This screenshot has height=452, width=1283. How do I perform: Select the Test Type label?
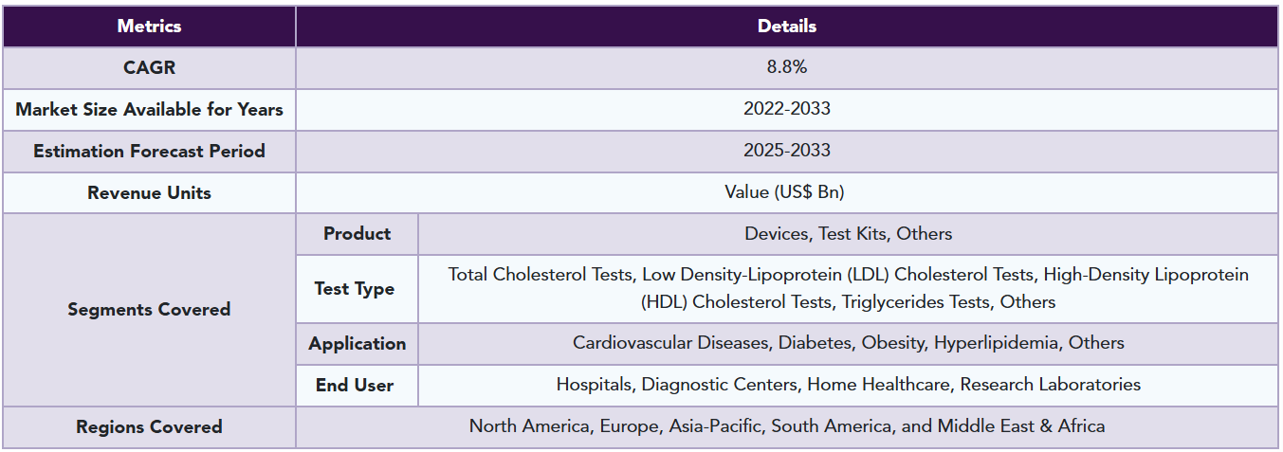[357, 289]
